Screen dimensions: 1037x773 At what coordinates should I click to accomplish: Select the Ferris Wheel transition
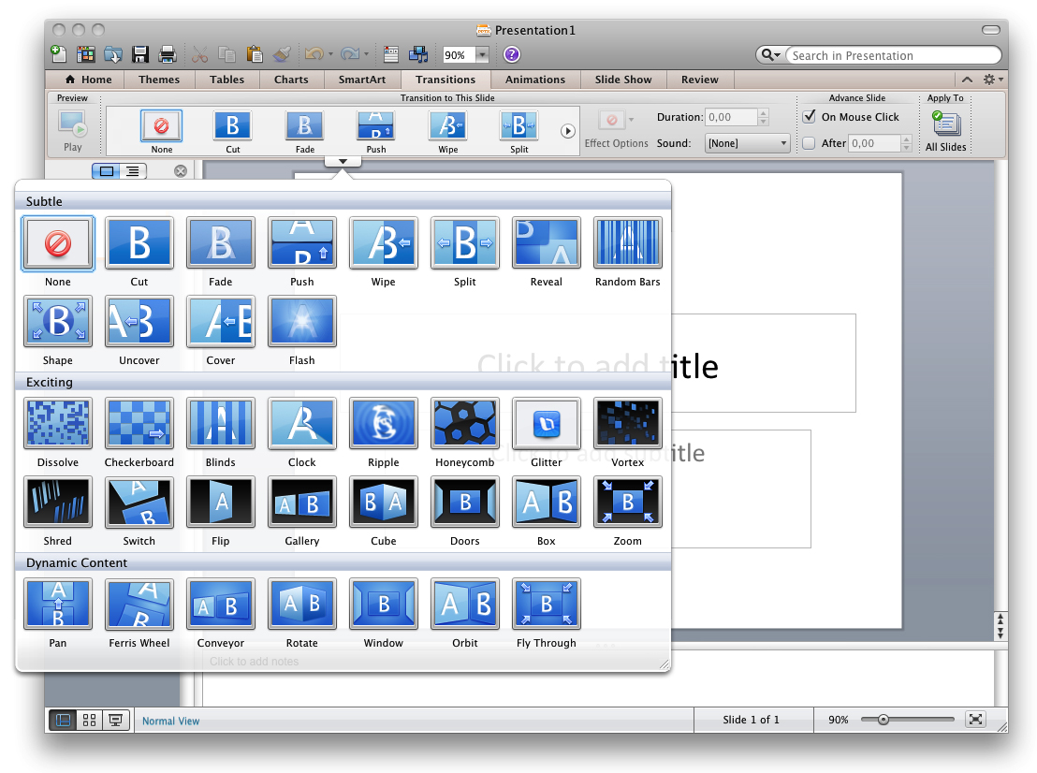(139, 604)
